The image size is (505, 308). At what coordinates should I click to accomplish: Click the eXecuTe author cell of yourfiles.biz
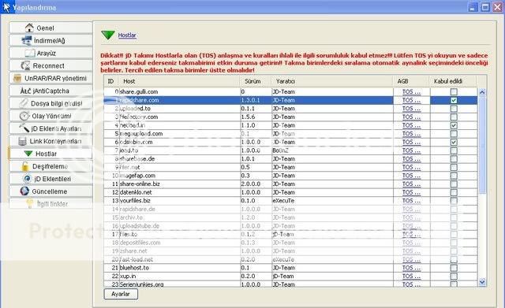pos(332,201)
